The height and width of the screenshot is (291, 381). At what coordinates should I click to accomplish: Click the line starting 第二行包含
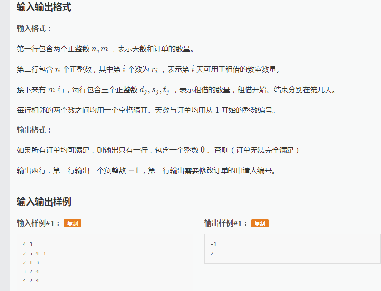(x=148, y=69)
